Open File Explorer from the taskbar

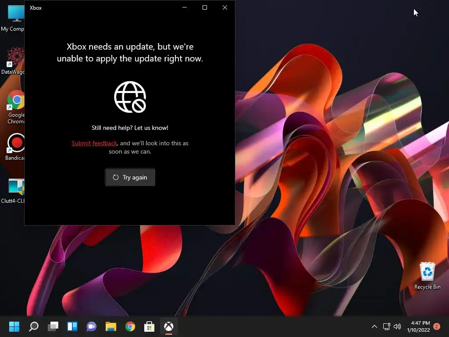111,326
